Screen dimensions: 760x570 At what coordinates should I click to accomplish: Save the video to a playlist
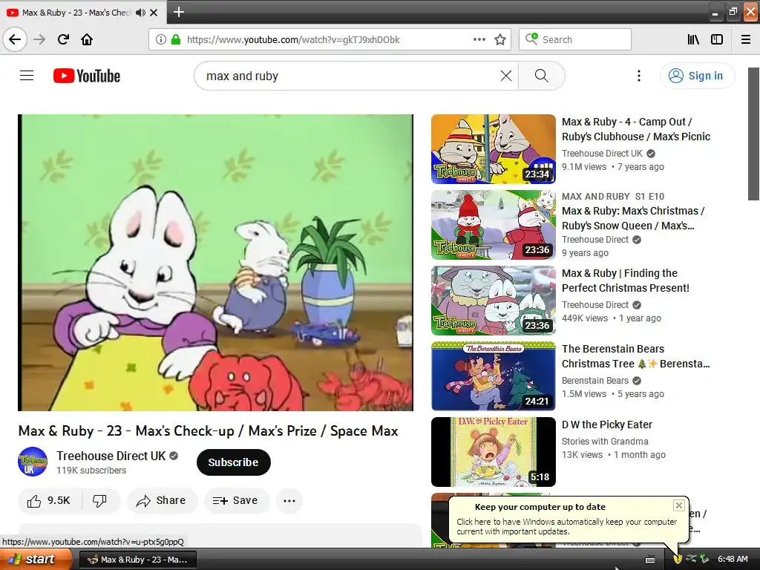235,500
